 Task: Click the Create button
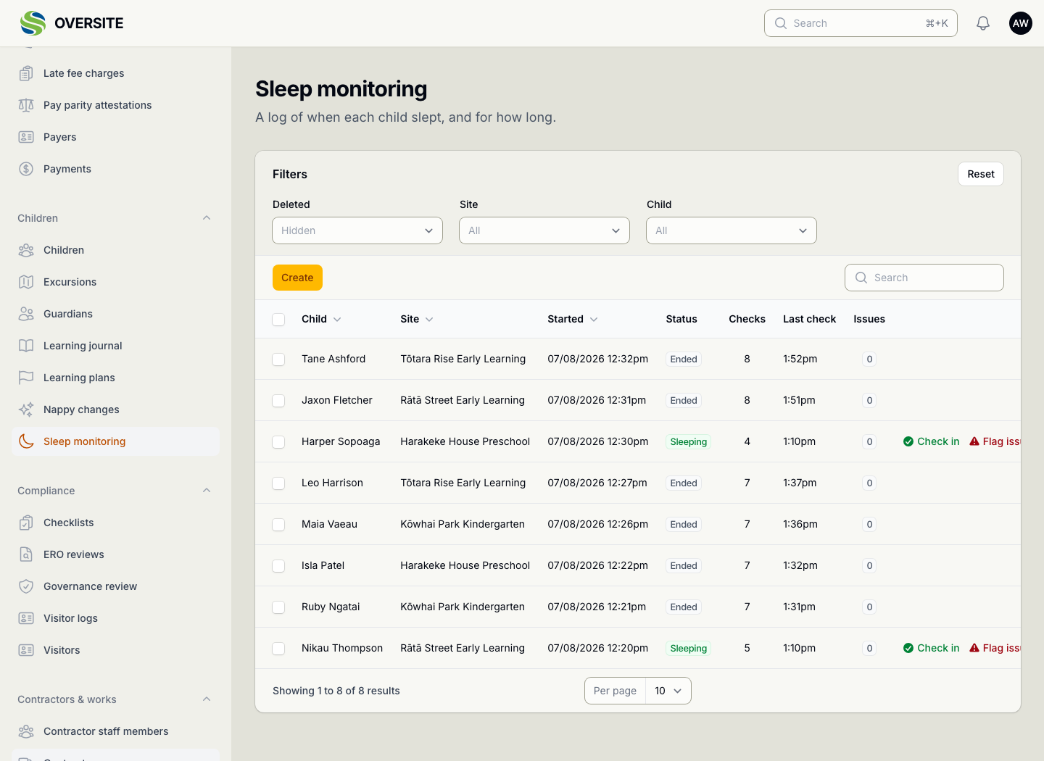coord(297,278)
